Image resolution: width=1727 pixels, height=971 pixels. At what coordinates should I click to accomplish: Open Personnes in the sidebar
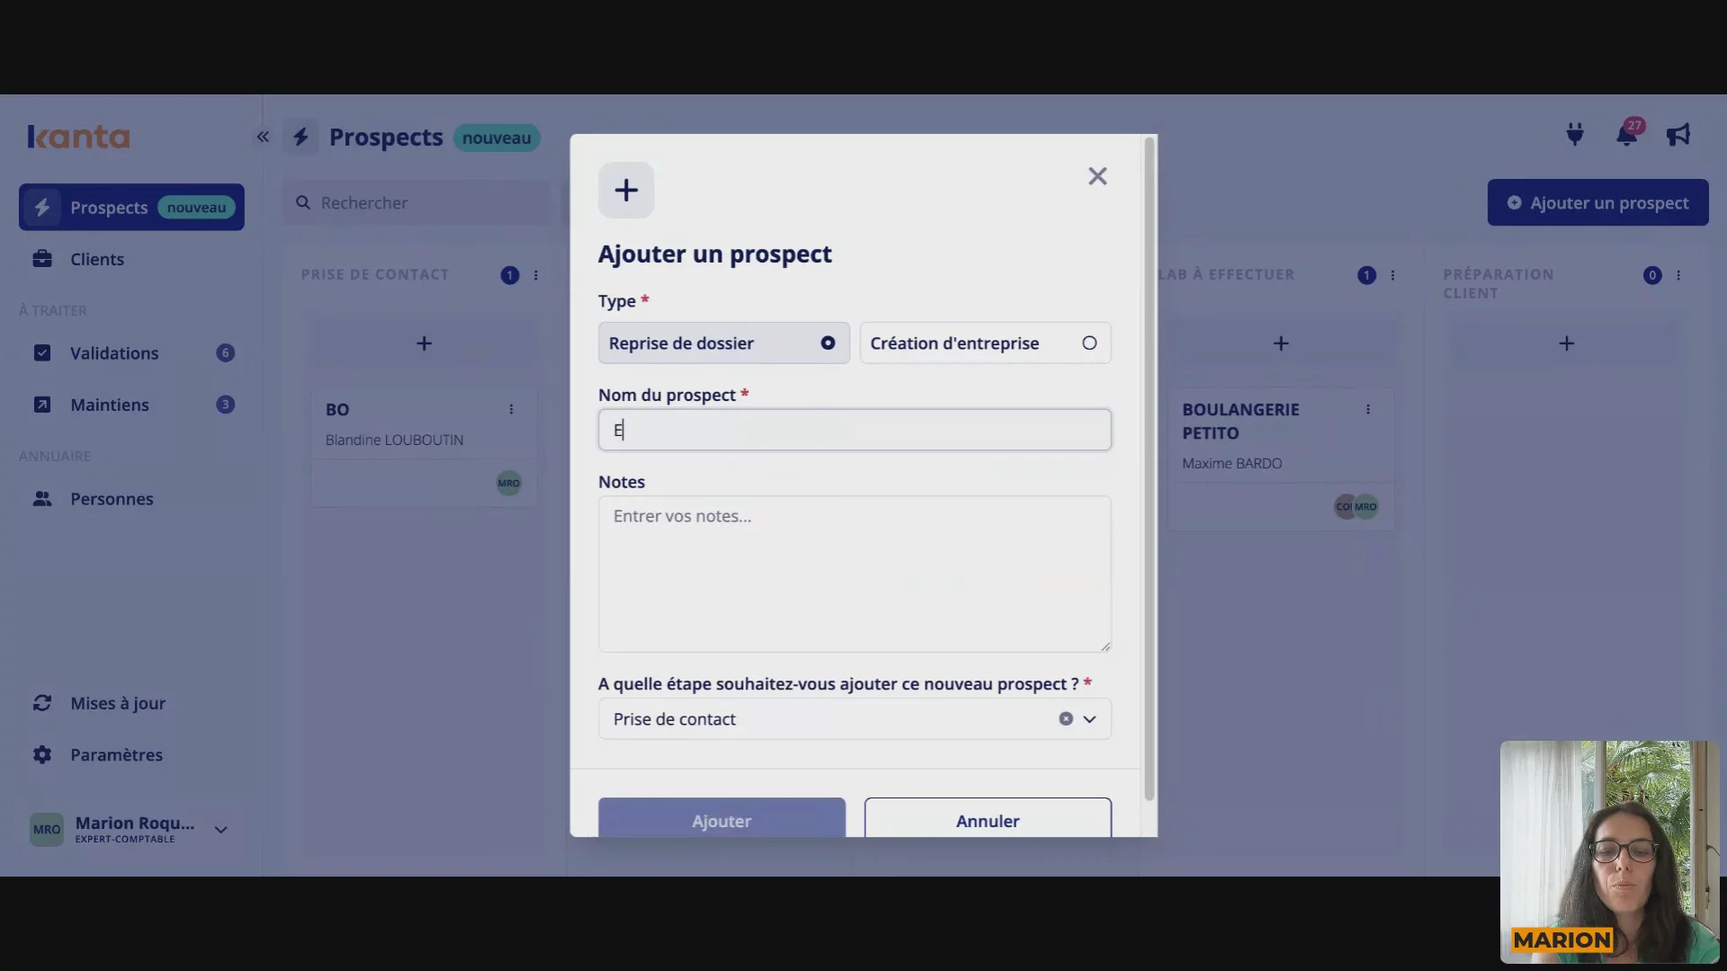(x=131, y=499)
